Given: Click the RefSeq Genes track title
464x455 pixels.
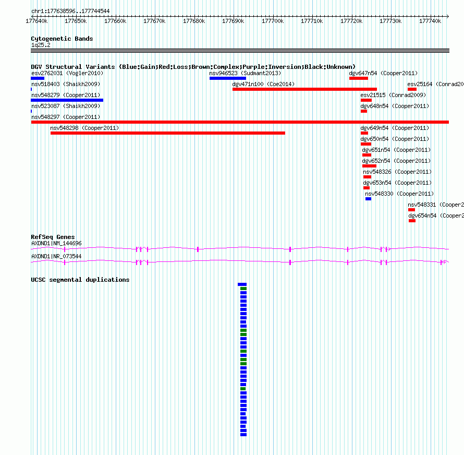Looking at the screenshot, I should [53, 237].
